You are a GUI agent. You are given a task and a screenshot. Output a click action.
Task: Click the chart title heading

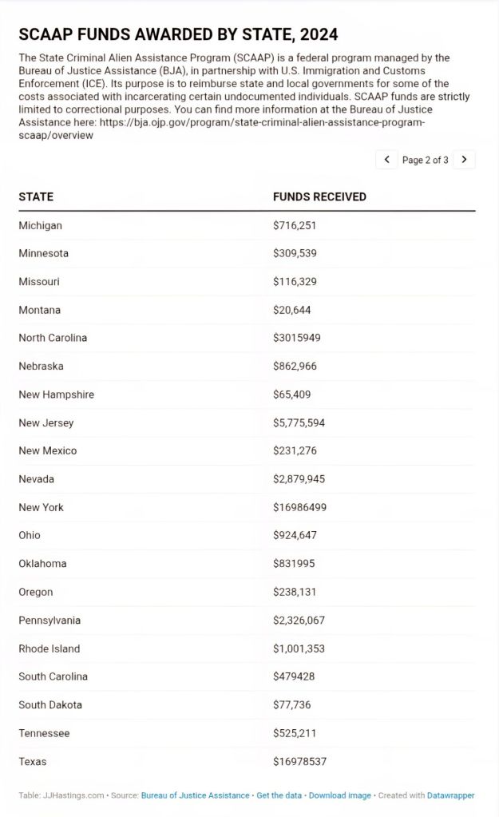[x=178, y=34]
